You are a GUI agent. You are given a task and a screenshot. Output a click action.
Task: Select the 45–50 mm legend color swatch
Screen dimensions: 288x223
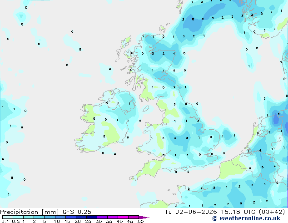(134, 217)
